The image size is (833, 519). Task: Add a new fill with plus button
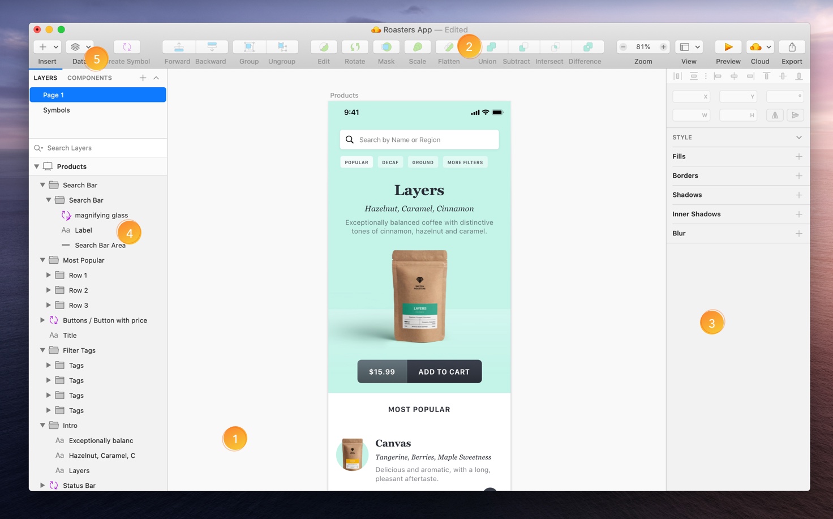[x=798, y=157]
